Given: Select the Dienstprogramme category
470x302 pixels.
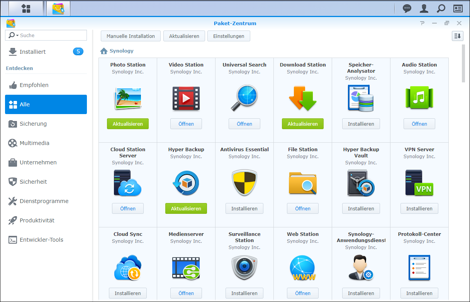Looking at the screenshot, I should point(46,201).
